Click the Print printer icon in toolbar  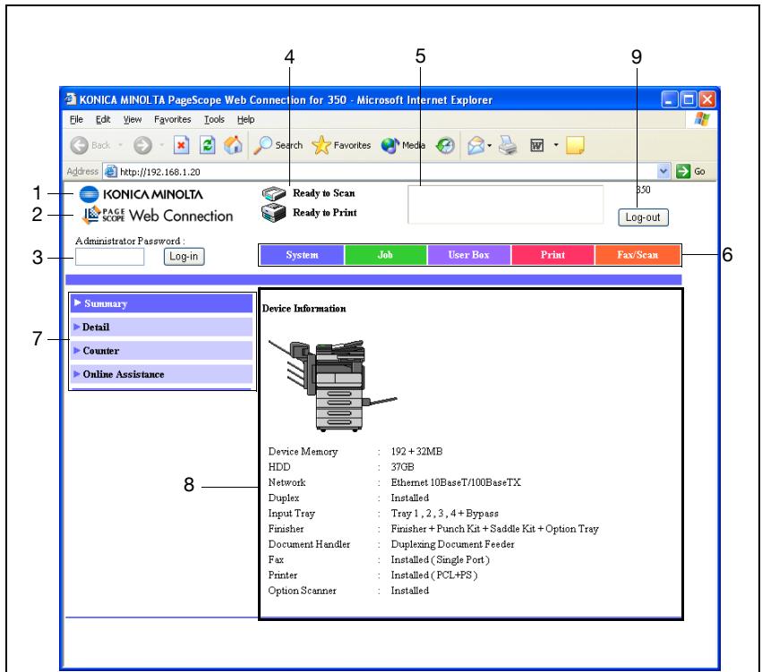pos(509,145)
